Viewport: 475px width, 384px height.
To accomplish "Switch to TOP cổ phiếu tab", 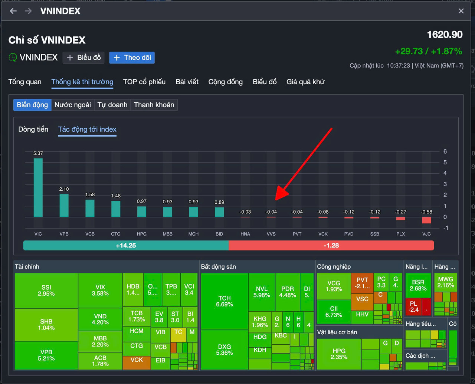I will pyautogui.click(x=144, y=82).
